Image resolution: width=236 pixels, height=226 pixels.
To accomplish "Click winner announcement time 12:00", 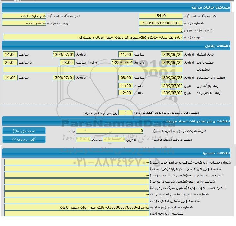I will 126,93.
